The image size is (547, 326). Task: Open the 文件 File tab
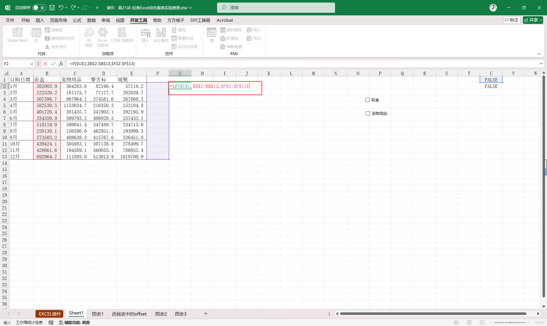click(x=10, y=20)
